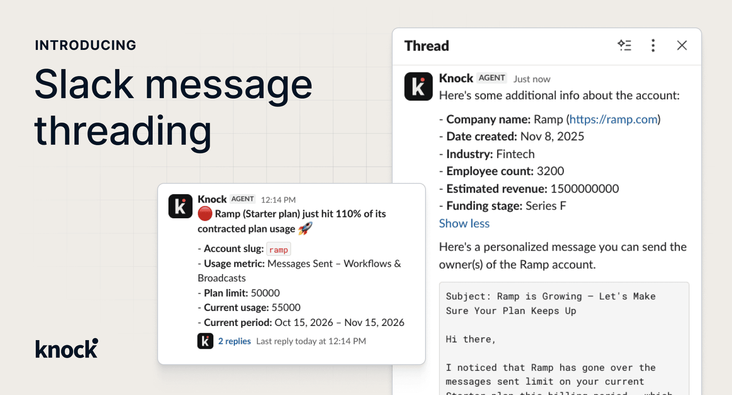Screen dimensions: 732x395
Task: Click Here's some additional info about the account
Action: [x=559, y=95]
